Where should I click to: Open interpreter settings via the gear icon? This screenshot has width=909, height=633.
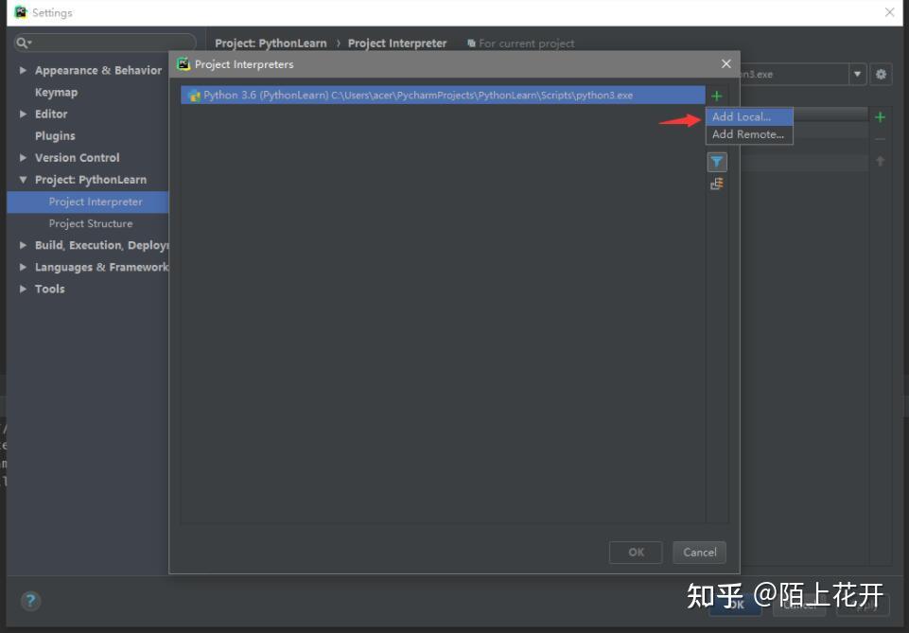881,74
